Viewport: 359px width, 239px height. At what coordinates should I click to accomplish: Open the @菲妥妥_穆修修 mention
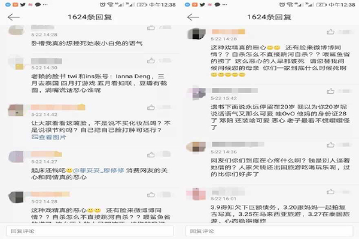[x=99, y=170]
